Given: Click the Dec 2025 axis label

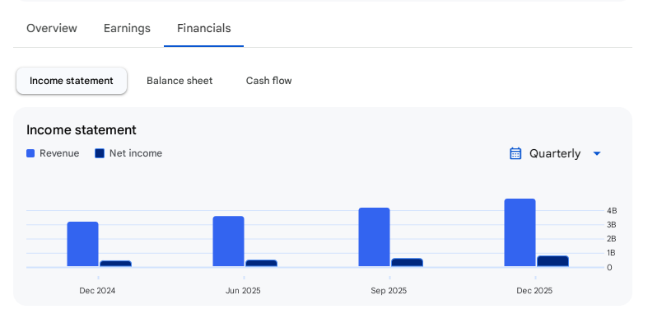Looking at the screenshot, I should [534, 291].
